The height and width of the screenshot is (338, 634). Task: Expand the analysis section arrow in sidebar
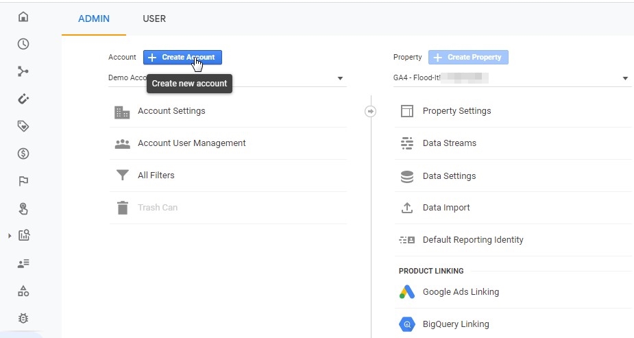coord(10,236)
